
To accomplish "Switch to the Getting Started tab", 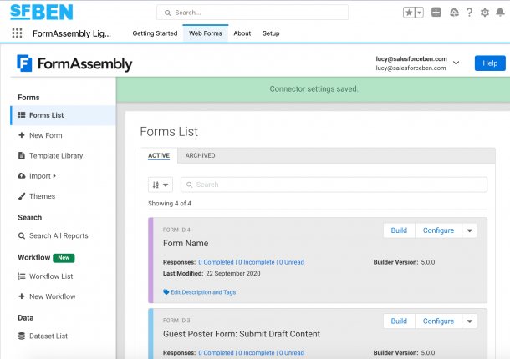I will pyautogui.click(x=155, y=33).
